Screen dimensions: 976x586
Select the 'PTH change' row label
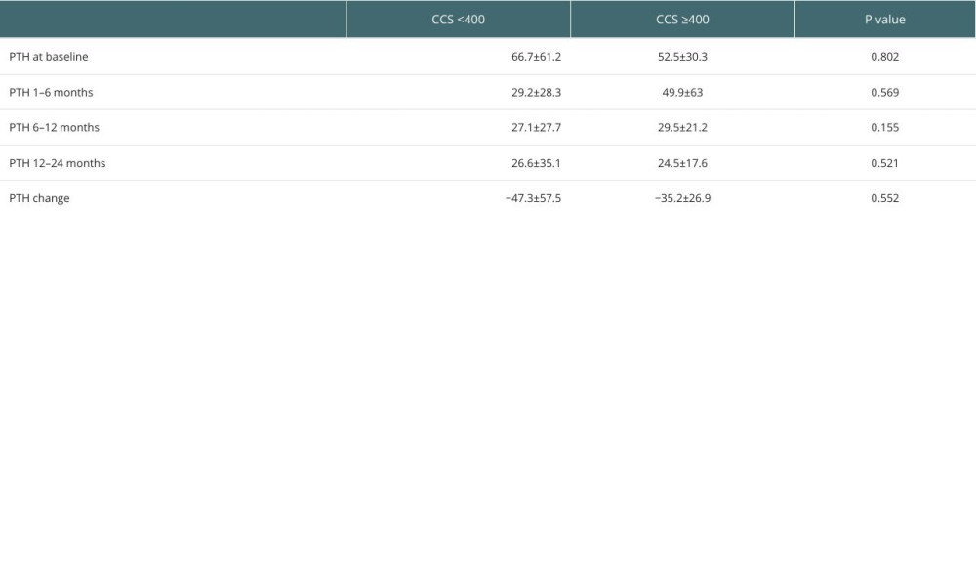pos(39,198)
